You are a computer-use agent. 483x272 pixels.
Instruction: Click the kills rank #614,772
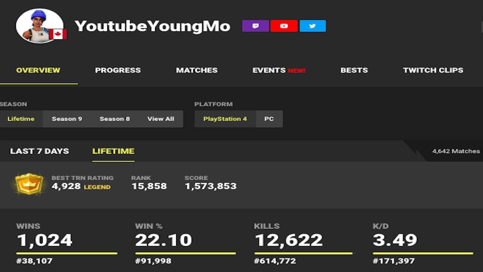pyautogui.click(x=275, y=261)
